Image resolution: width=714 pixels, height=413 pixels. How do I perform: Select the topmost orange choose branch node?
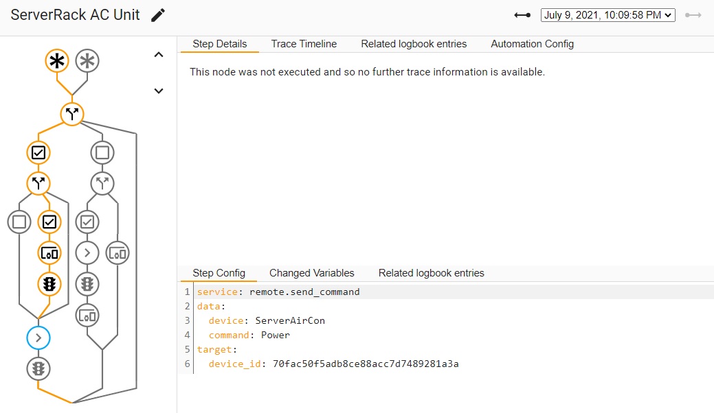tap(72, 114)
